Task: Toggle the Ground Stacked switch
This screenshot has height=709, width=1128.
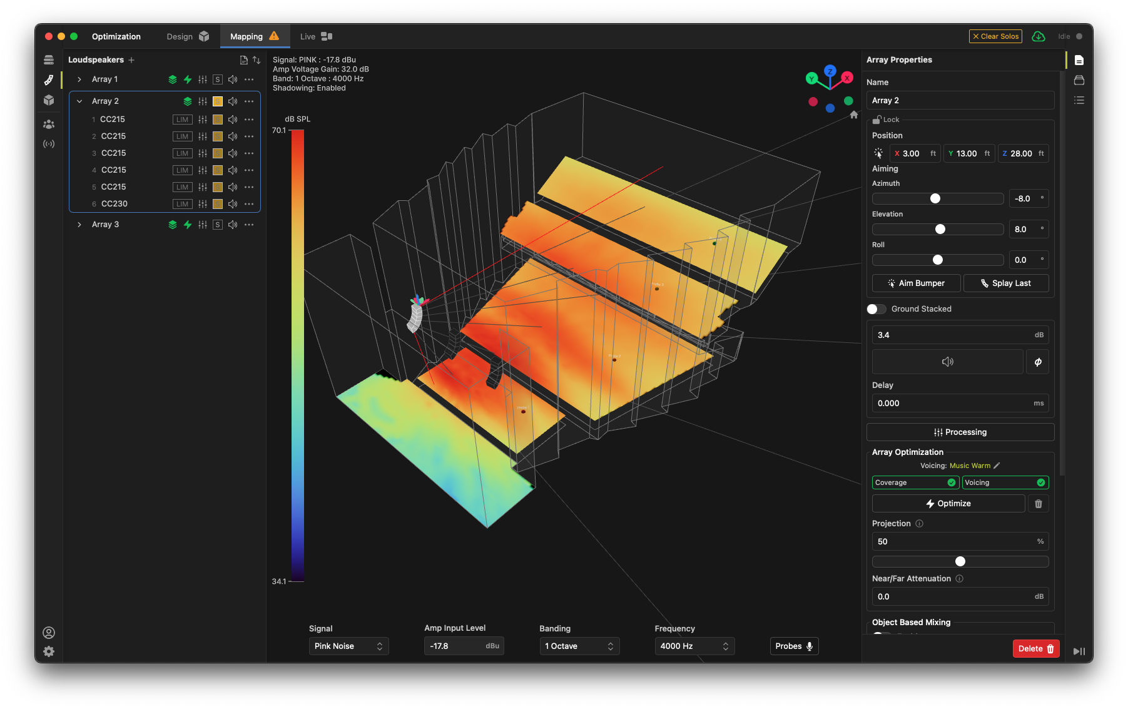Action: [876, 309]
